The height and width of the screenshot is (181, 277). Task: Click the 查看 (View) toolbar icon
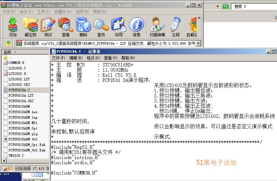click(x=66, y=27)
